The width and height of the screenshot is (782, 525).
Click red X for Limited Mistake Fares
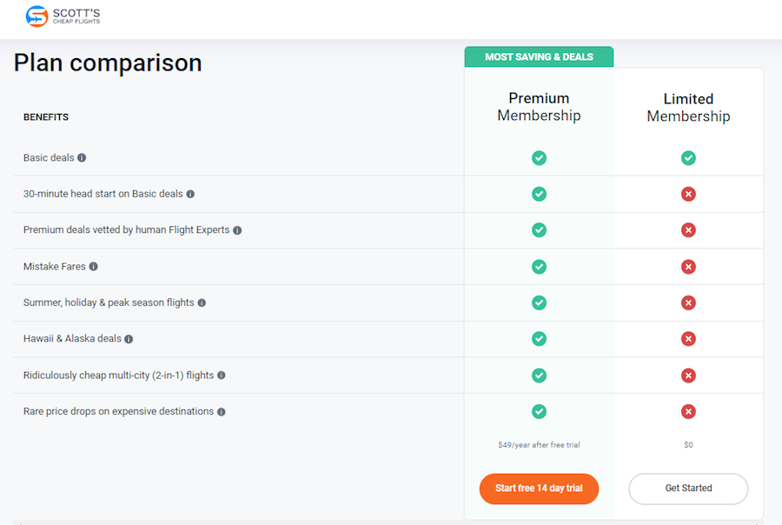click(x=688, y=267)
